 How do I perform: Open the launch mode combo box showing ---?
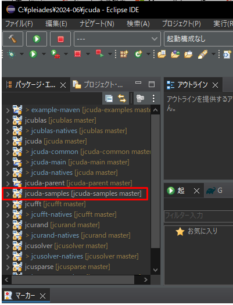[117, 39]
